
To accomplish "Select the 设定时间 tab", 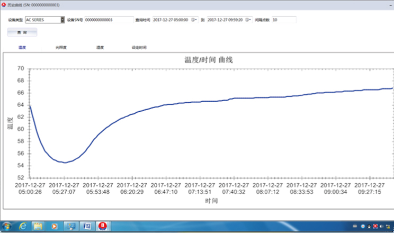I will pos(139,47).
